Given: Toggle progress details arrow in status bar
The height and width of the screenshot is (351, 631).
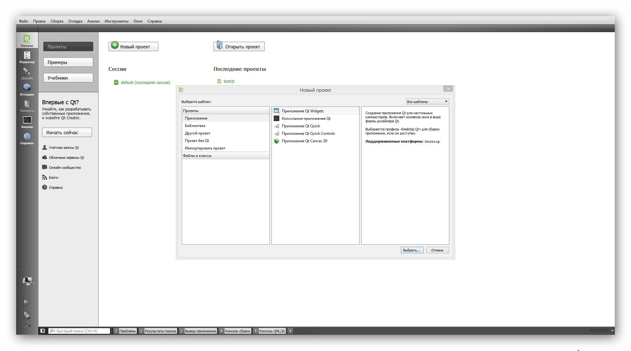Looking at the screenshot, I should pyautogui.click(x=613, y=331).
